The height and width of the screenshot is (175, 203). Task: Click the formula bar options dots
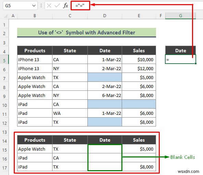[41, 6]
